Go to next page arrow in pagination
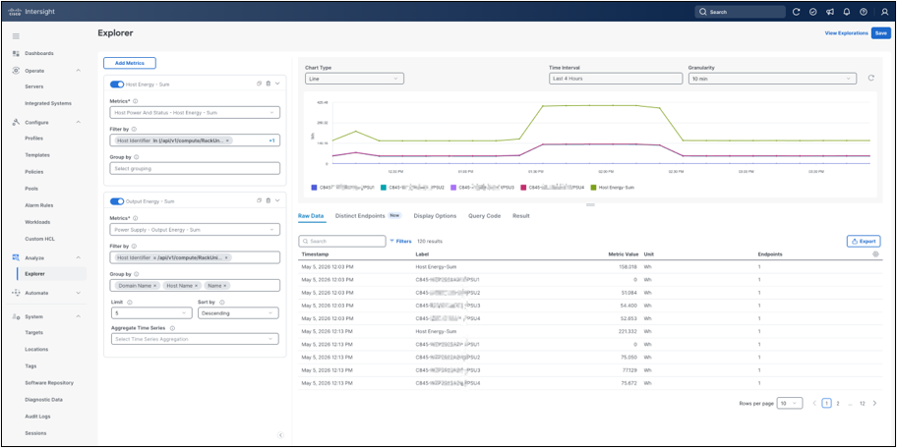This screenshot has width=897, height=448. [874, 403]
